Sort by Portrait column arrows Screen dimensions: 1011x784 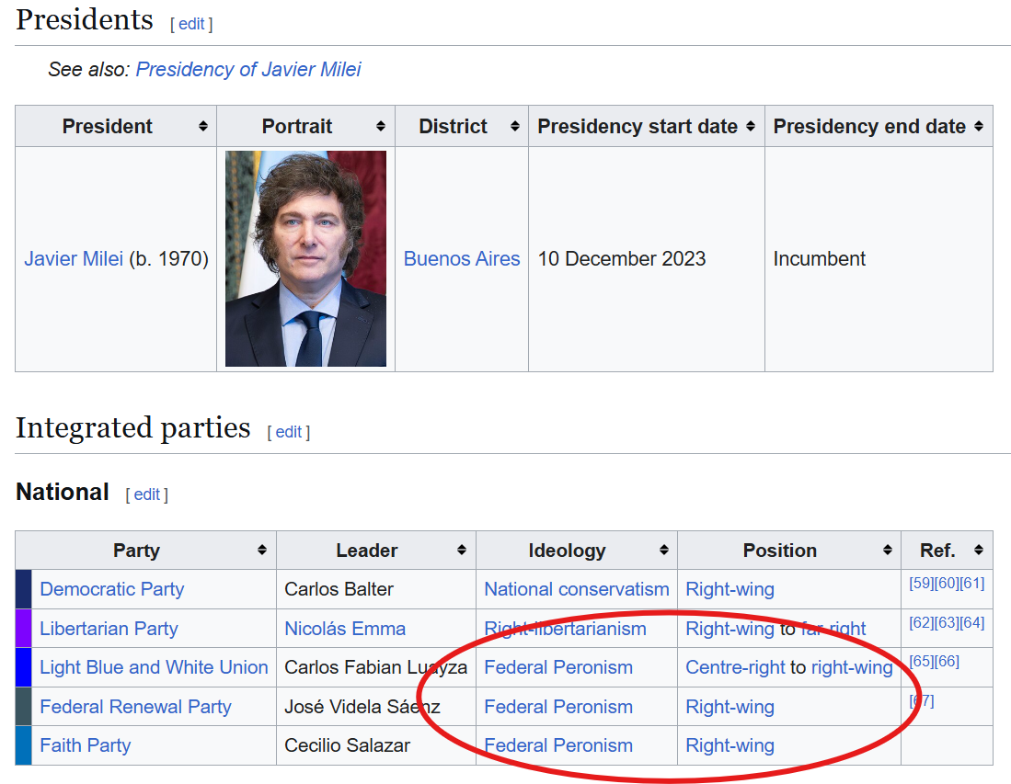tap(381, 126)
